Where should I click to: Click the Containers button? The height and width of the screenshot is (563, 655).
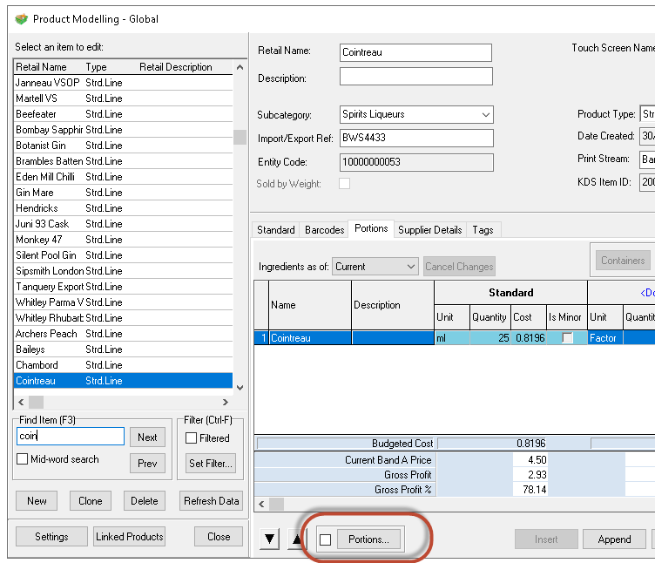(x=623, y=261)
